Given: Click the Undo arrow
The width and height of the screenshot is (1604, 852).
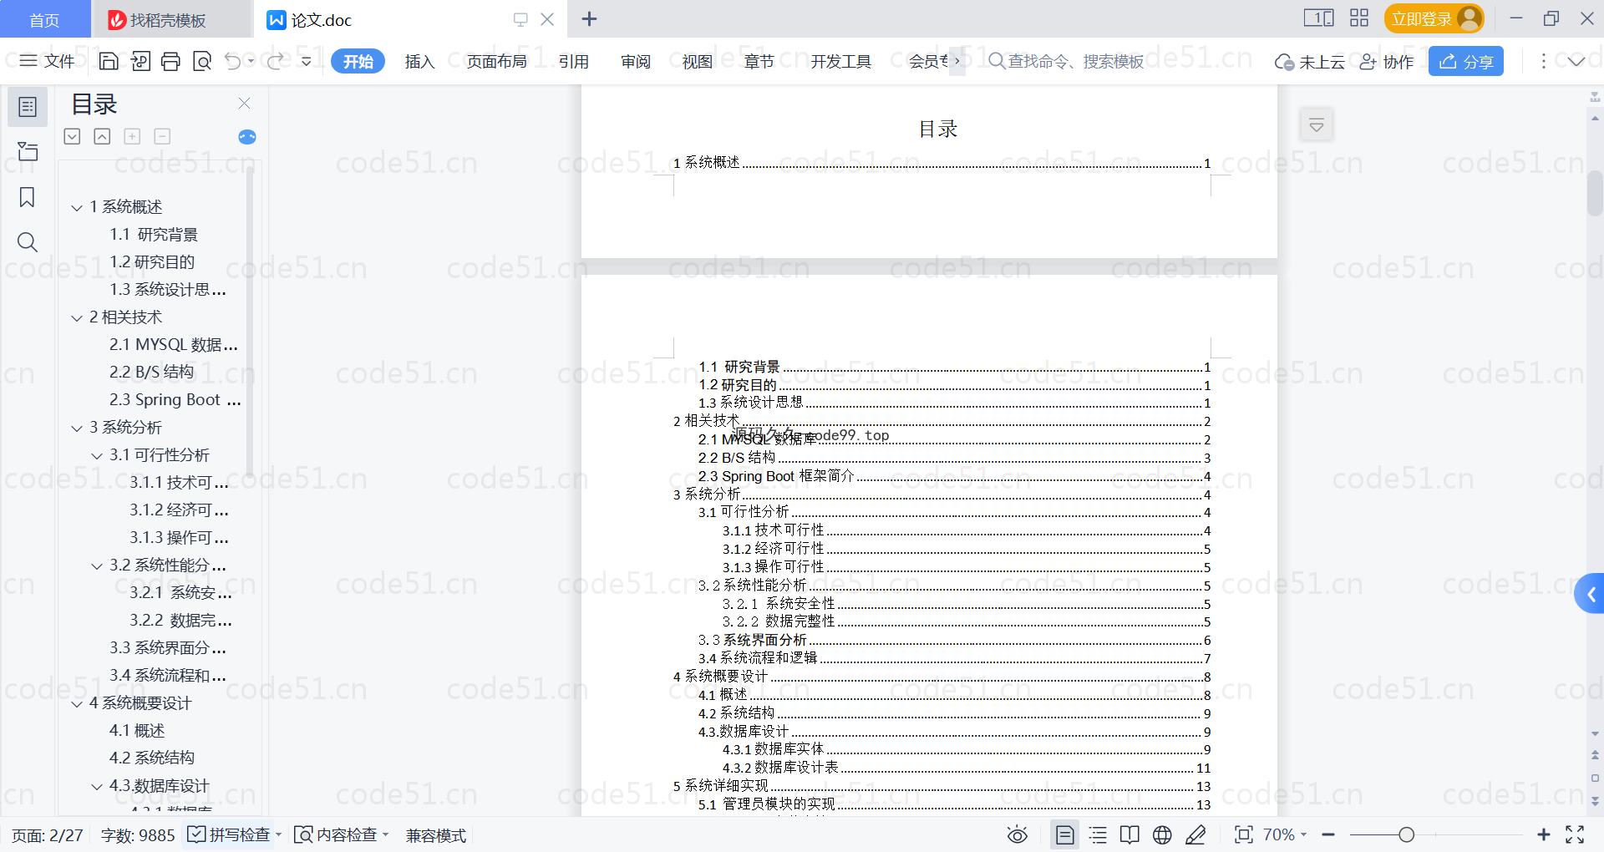Looking at the screenshot, I should click(x=233, y=61).
